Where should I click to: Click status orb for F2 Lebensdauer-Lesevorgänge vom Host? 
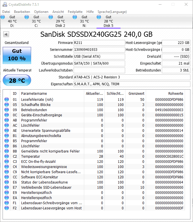point(7,208)
